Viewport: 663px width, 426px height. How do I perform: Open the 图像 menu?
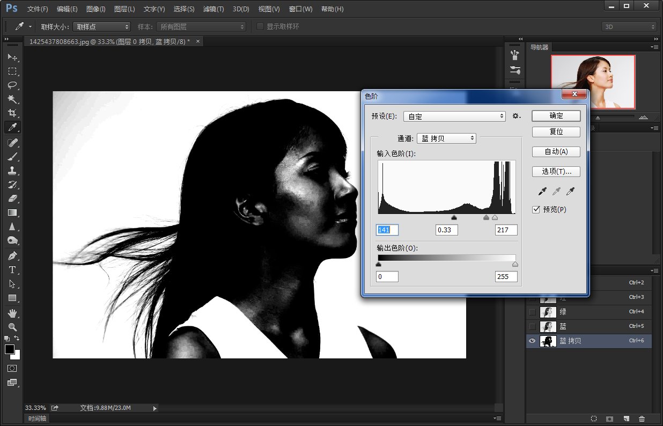tap(96, 9)
